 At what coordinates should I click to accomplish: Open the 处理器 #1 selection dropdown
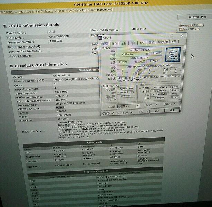click(128, 106)
